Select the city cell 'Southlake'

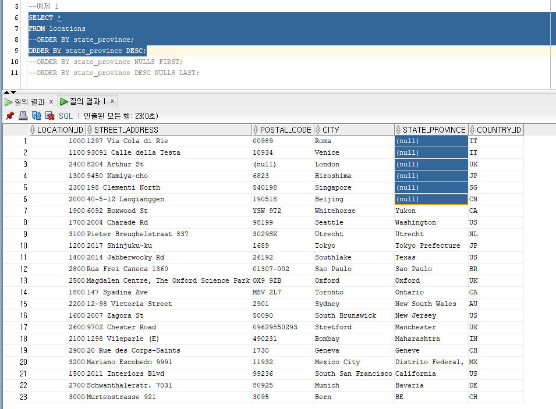354,257
